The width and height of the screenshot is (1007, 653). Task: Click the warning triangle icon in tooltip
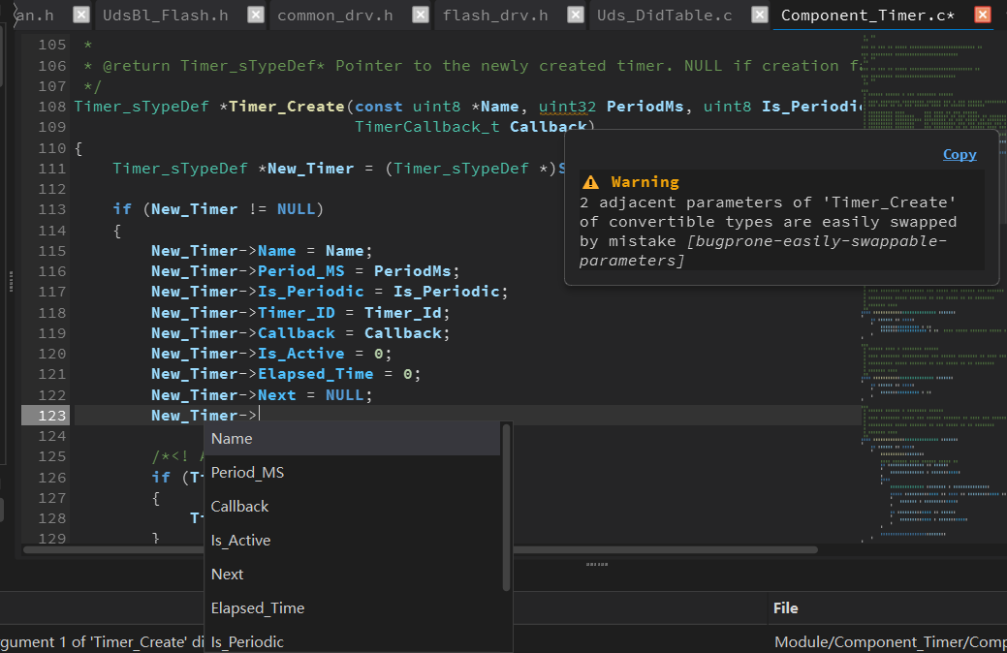coord(590,182)
